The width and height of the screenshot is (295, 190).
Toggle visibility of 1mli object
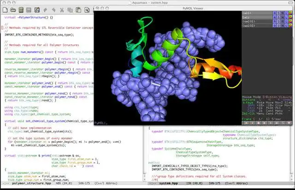click(x=257, y=17)
